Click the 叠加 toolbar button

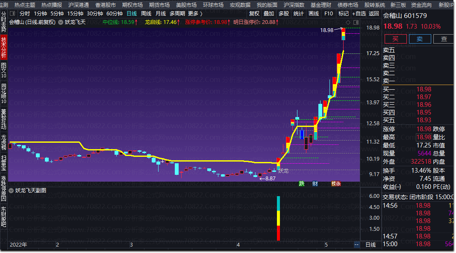[x=269, y=14]
